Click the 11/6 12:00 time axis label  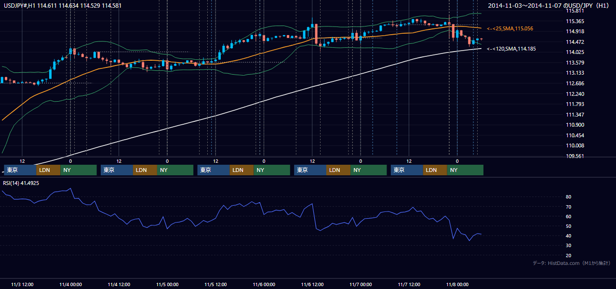(312, 284)
